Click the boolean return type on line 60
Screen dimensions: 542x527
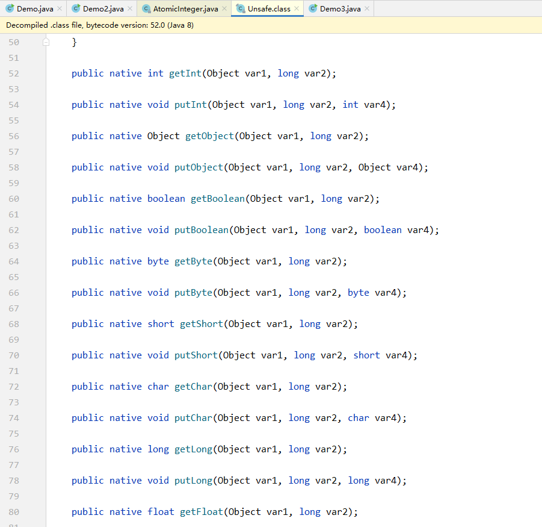point(166,199)
